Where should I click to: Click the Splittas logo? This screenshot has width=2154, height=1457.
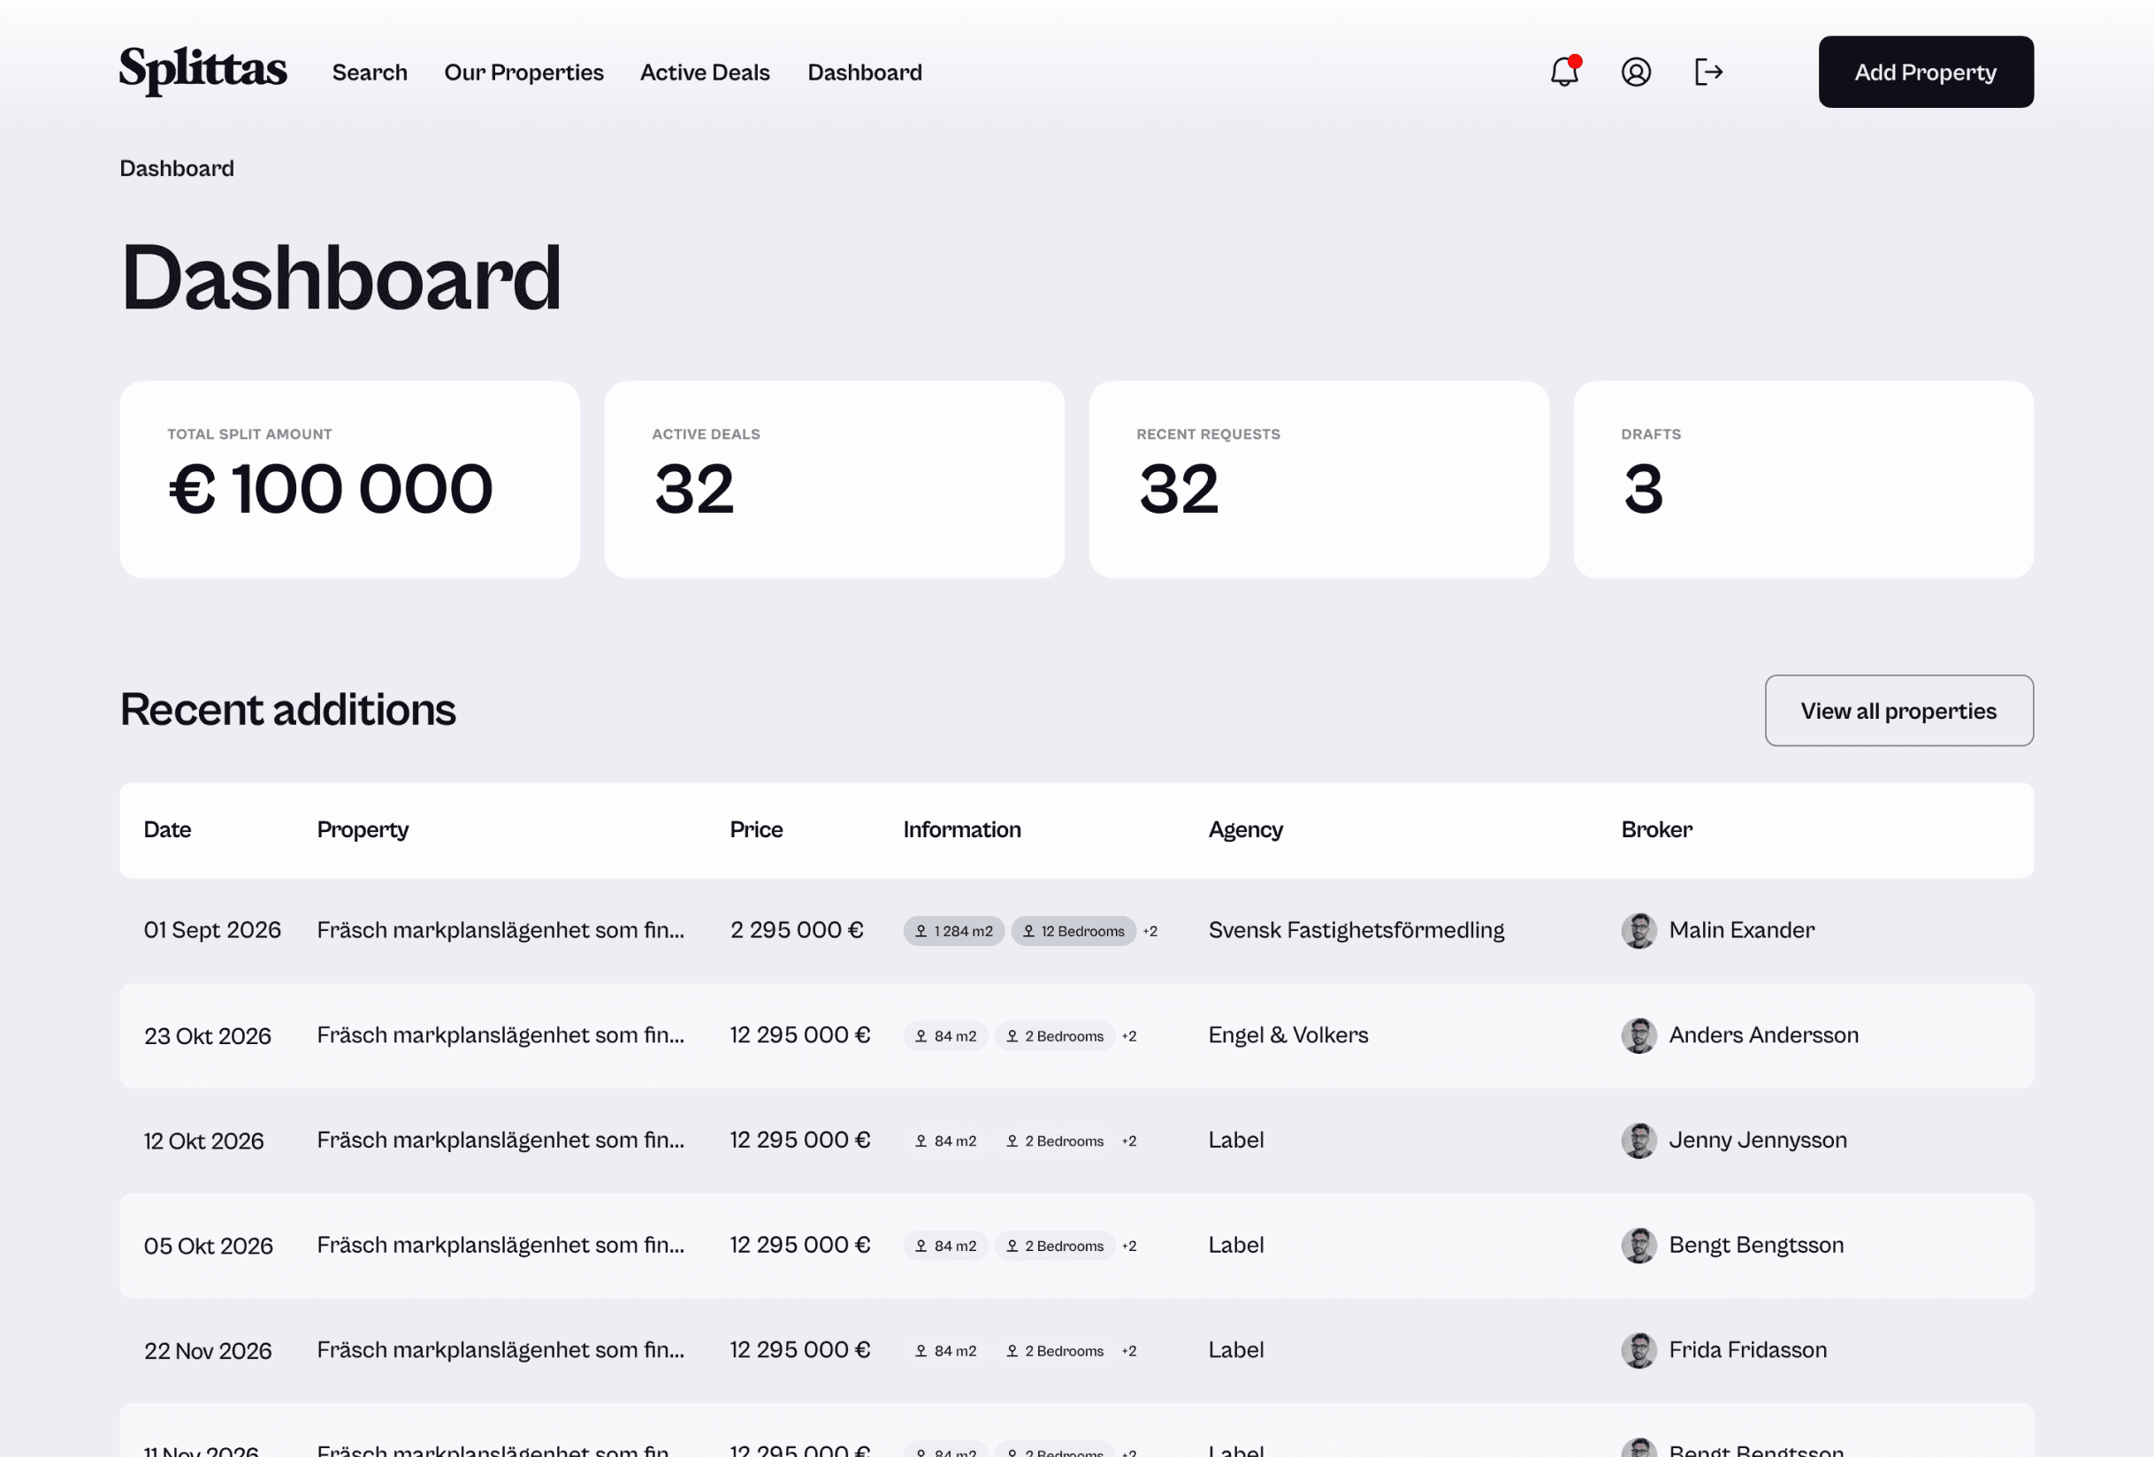pos(203,71)
